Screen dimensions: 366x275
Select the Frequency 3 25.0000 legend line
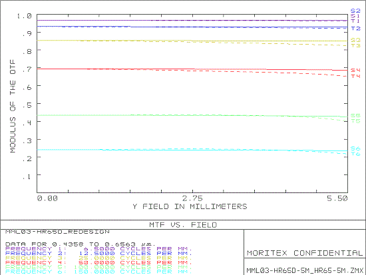point(98,258)
